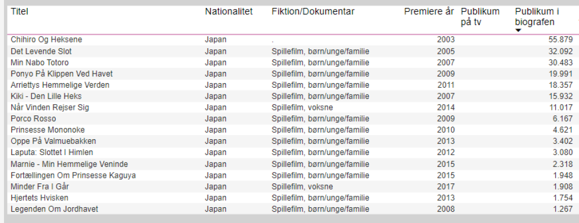Viewport: 579px width, 223px height.
Task: Click the audience value 30.483
Action: [x=560, y=63]
